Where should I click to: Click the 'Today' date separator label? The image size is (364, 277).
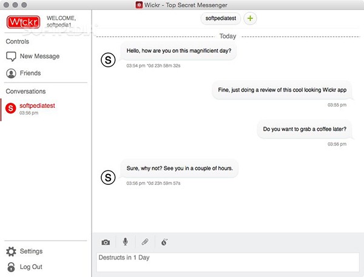pyautogui.click(x=227, y=36)
